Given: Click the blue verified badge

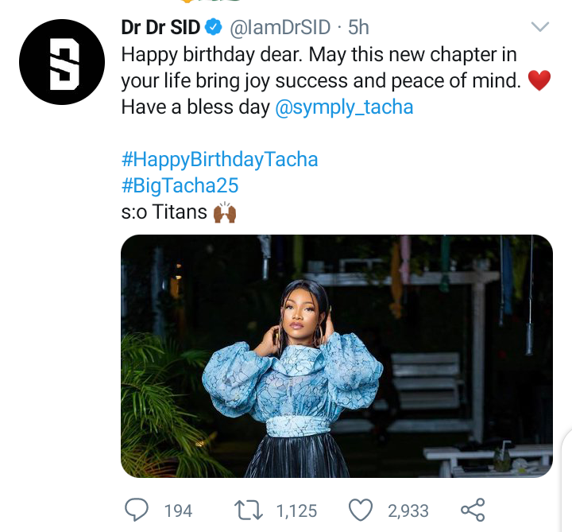Looking at the screenshot, I should [214, 29].
